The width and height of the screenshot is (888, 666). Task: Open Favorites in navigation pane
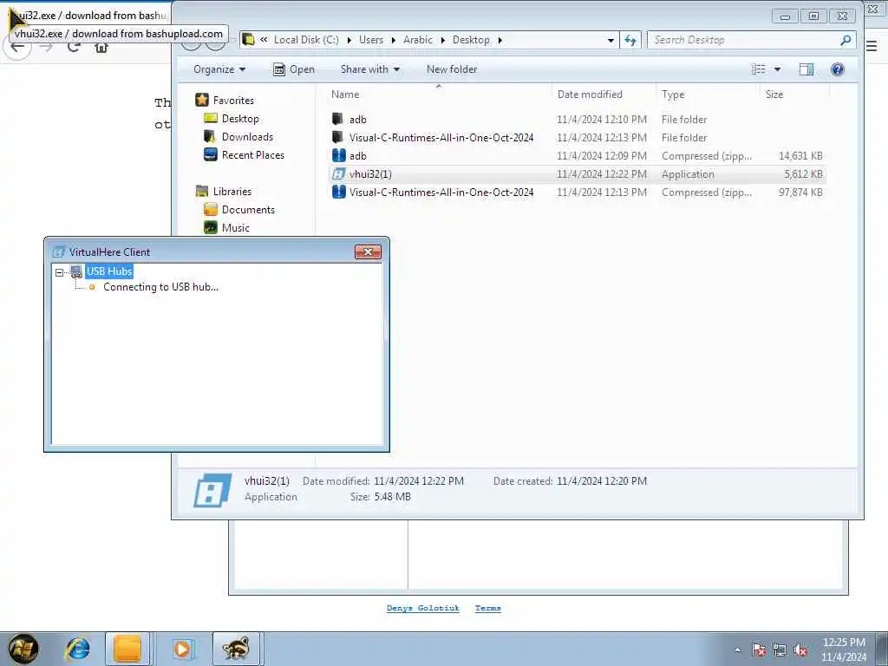(x=233, y=101)
